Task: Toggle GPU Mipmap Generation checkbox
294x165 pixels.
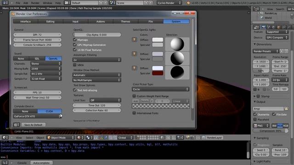Action: pos(75,45)
